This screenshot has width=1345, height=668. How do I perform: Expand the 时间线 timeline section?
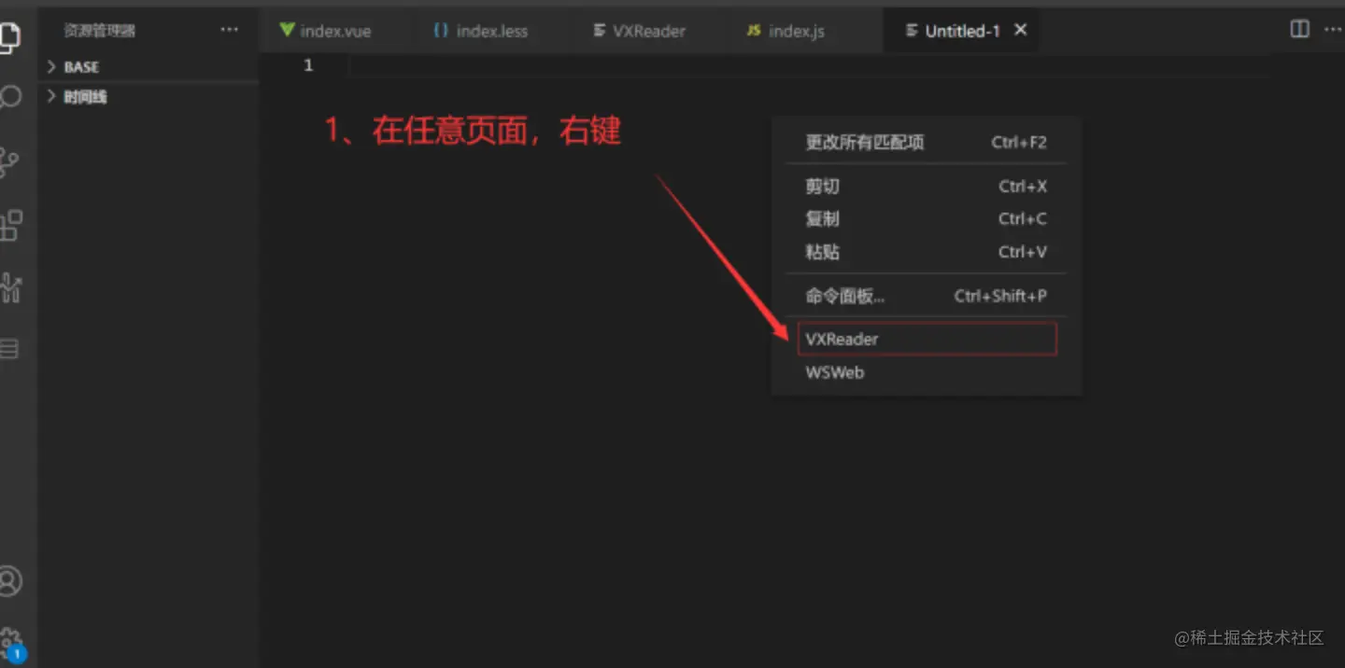coord(149,97)
